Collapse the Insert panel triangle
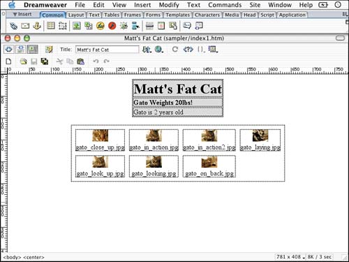349x262 pixels. pyautogui.click(x=15, y=15)
